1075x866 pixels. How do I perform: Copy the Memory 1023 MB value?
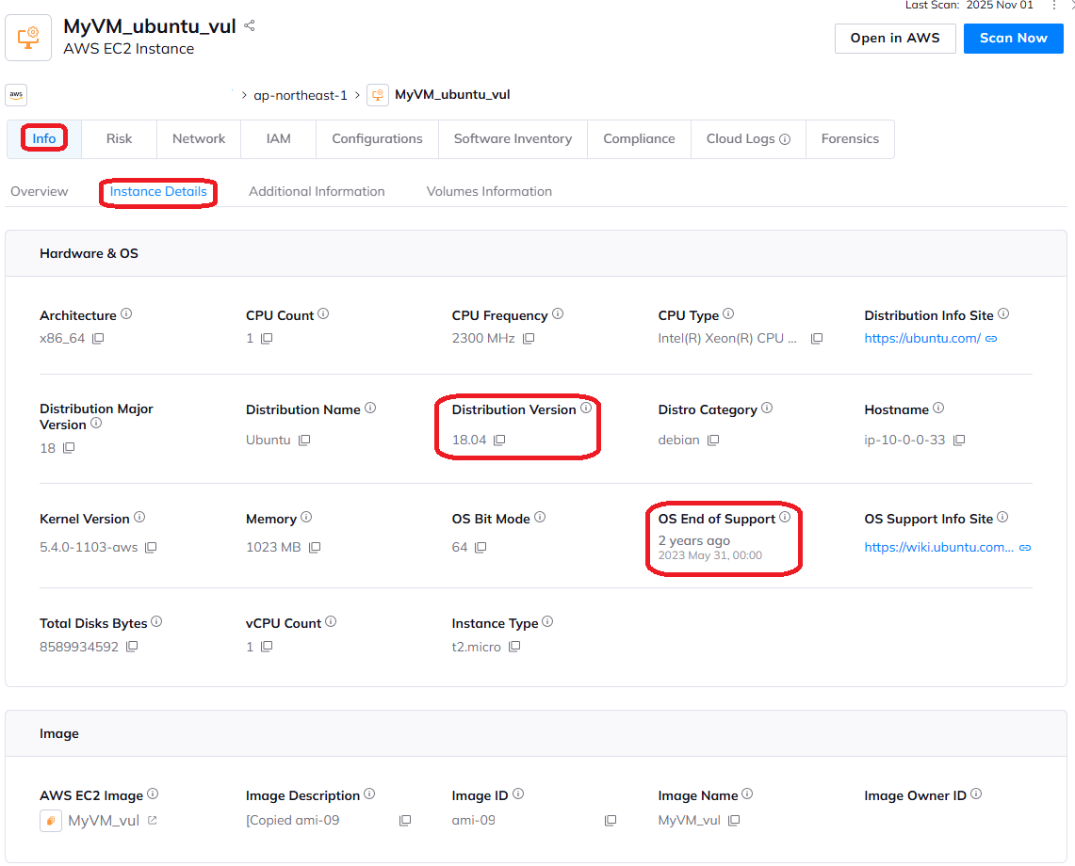(x=315, y=548)
